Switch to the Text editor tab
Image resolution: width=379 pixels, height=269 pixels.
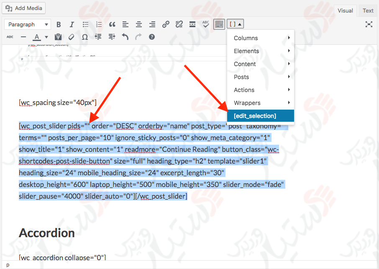(368, 10)
